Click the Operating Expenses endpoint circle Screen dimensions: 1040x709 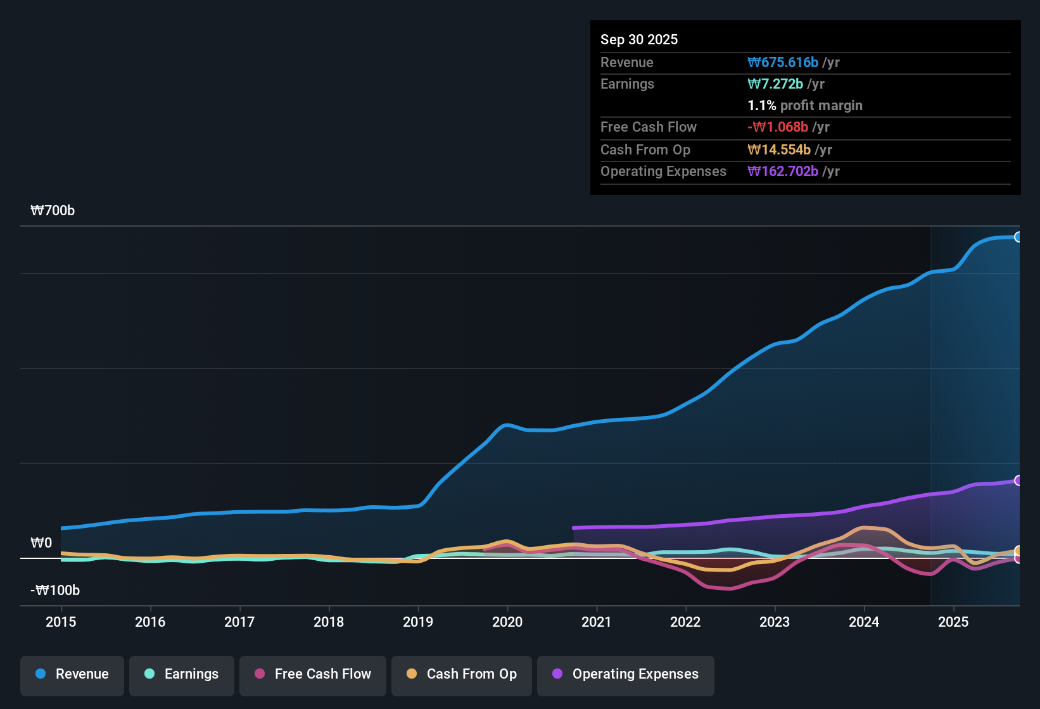1018,479
